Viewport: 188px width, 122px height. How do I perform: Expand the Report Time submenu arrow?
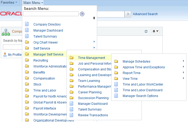(184, 72)
